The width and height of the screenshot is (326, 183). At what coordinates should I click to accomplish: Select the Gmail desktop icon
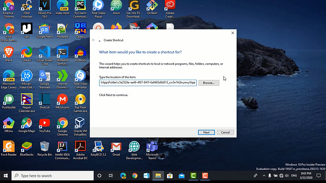coord(116,148)
